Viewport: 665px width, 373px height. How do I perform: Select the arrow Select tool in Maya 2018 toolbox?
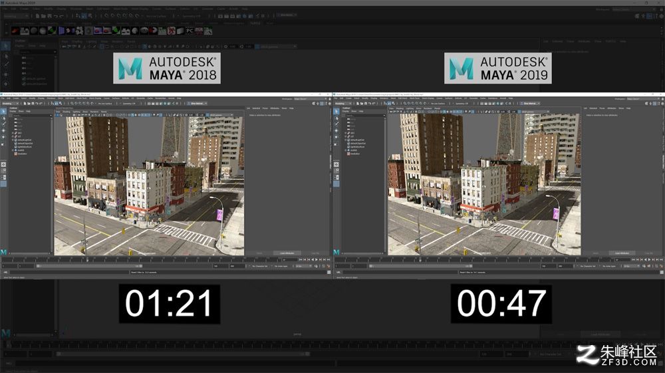click(3, 112)
